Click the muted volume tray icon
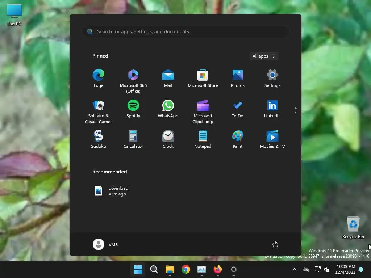Viewport: 371px width, 278px height. (x=327, y=269)
